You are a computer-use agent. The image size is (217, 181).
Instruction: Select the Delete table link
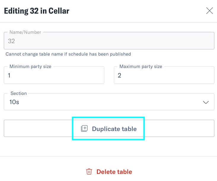pyautogui.click(x=109, y=172)
